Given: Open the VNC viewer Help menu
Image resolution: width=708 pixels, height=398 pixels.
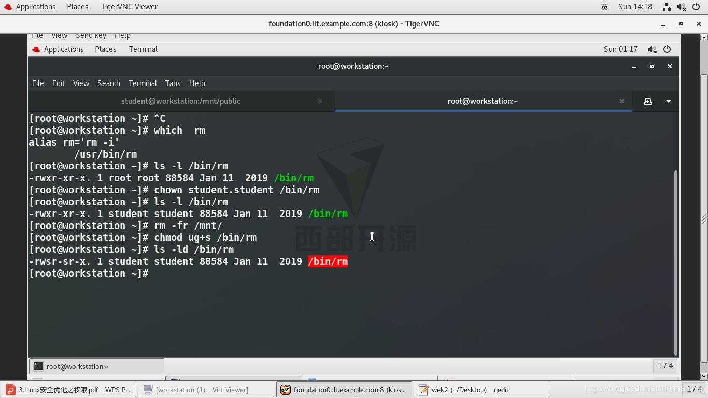Looking at the screenshot, I should click(122, 36).
